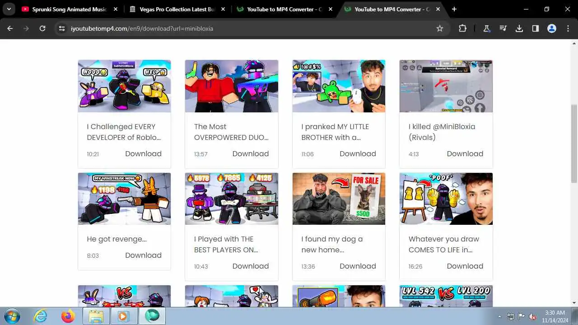578x325 pixels.
Task: Click the page vertical scrollbar thumb
Action: point(574,144)
